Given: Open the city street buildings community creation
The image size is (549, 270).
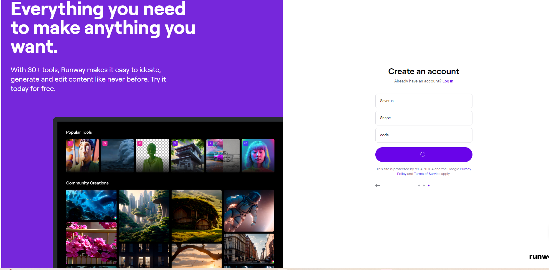Looking at the screenshot, I should [x=249, y=249].
